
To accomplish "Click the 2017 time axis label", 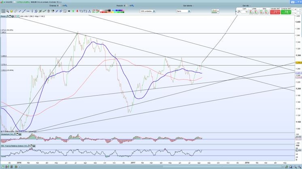I will tap(133, 163).
